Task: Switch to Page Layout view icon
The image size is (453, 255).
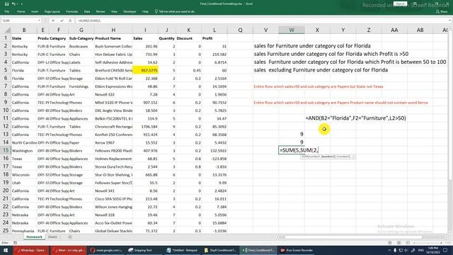Action: [398, 243]
